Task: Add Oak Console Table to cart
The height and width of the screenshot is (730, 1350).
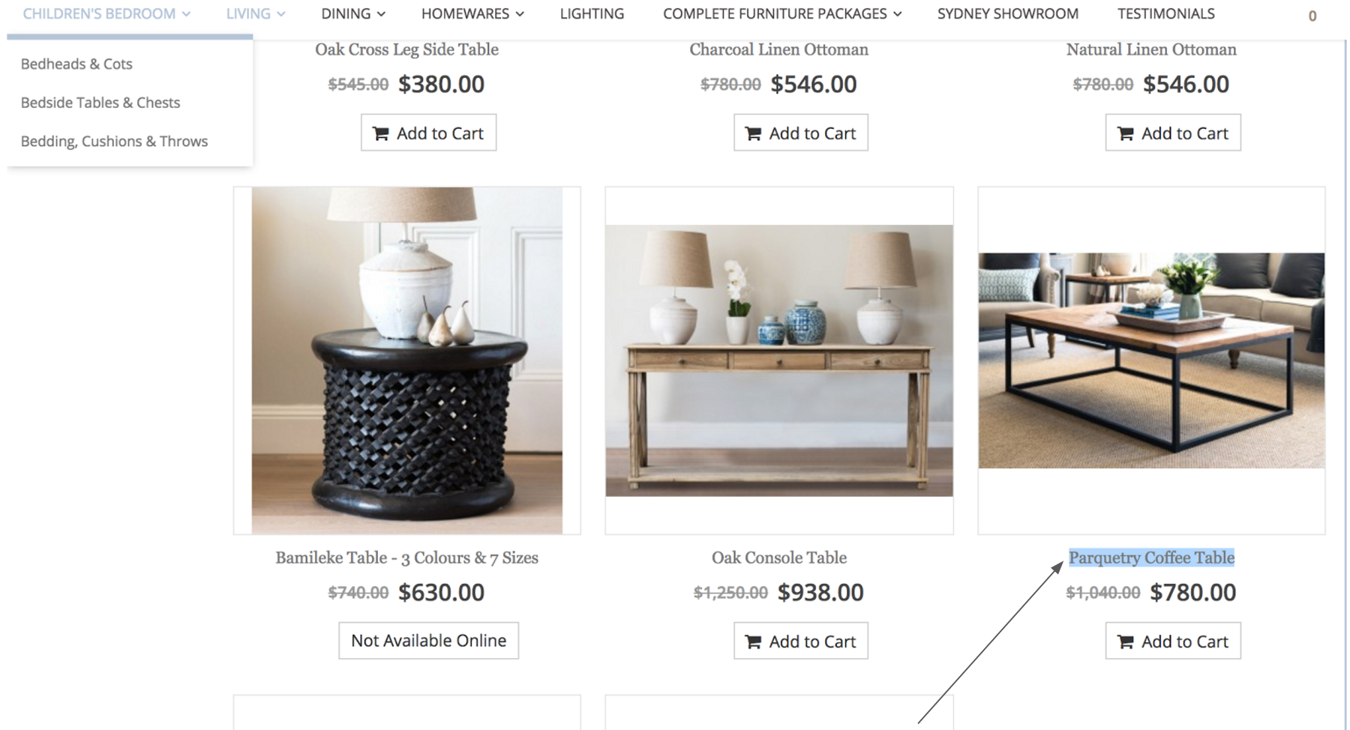Action: pyautogui.click(x=800, y=641)
